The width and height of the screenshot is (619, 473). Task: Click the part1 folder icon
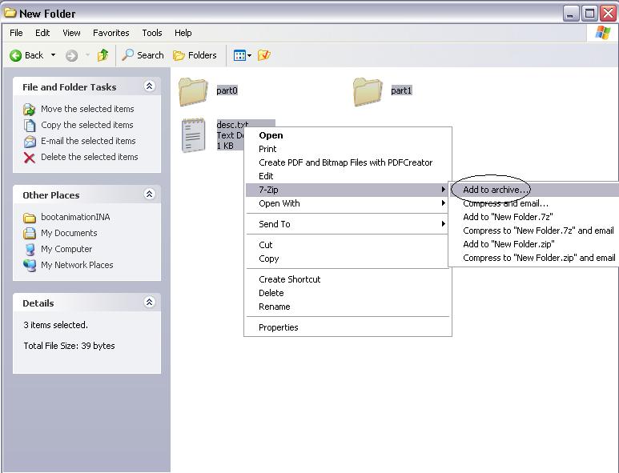(368, 91)
